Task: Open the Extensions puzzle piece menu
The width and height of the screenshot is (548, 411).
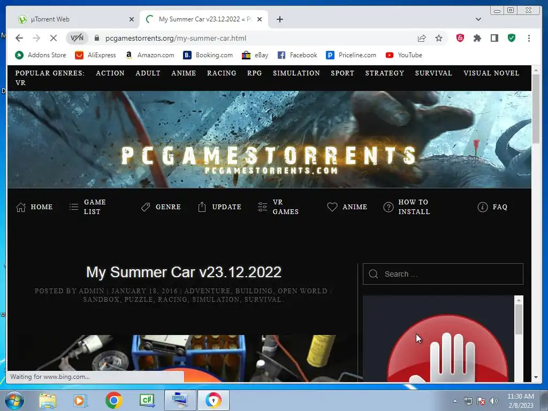Action: 477,38
